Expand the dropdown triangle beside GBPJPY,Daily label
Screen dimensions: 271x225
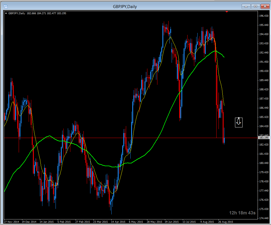tap(6, 13)
